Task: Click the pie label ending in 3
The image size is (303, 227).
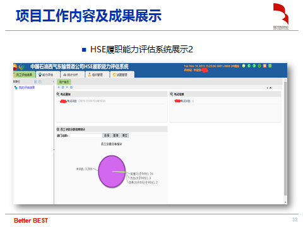Action: [141, 178]
